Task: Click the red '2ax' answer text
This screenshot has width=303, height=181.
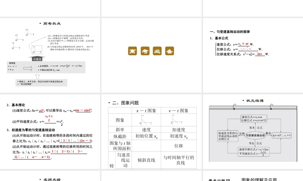Action: [260, 54]
